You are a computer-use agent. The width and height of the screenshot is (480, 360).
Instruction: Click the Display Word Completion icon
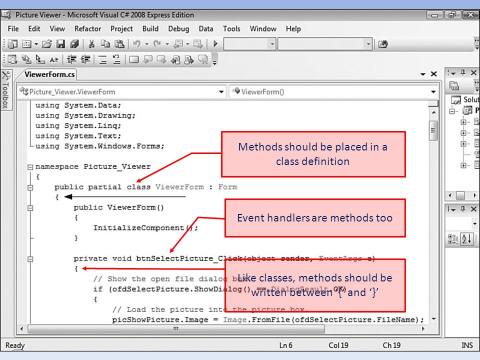tap(54, 59)
